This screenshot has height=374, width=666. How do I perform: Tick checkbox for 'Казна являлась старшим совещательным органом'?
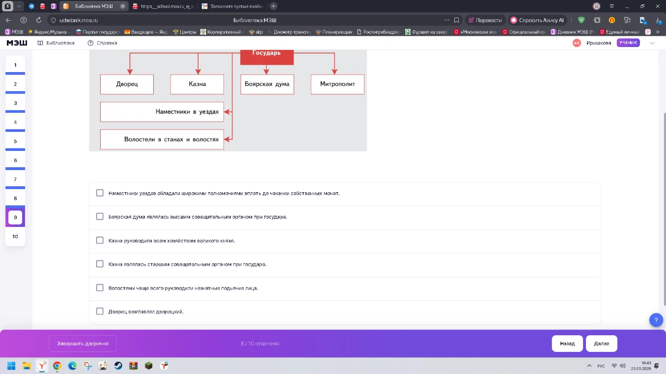pyautogui.click(x=100, y=264)
